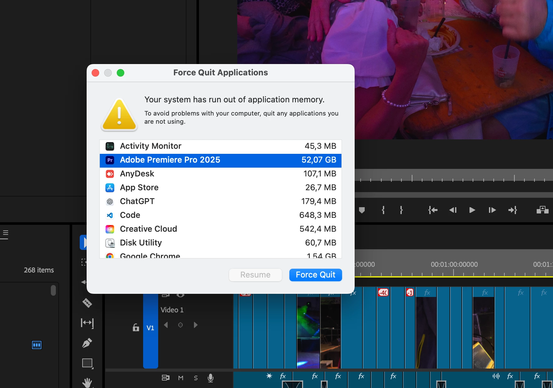Solo the audio track with S button
553x388 pixels.
196,378
